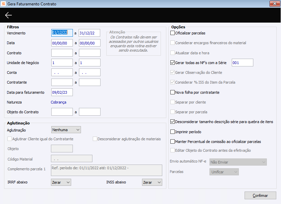Click Unidade de Negócio start field
The height and width of the screenshot is (204, 281).
(x=62, y=63)
